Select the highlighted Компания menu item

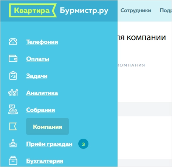pos(47,127)
